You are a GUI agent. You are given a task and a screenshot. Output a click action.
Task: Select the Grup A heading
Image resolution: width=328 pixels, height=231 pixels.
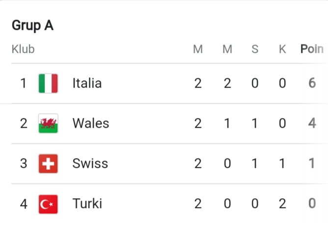point(32,25)
